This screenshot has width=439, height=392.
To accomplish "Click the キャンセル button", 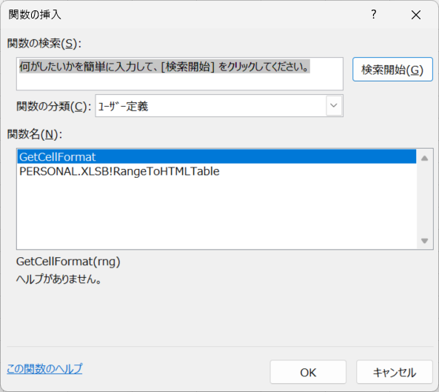I will [395, 372].
